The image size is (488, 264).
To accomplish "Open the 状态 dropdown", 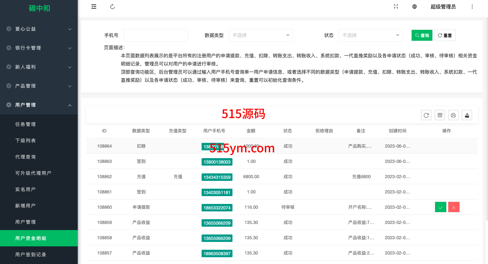I will [371, 35].
